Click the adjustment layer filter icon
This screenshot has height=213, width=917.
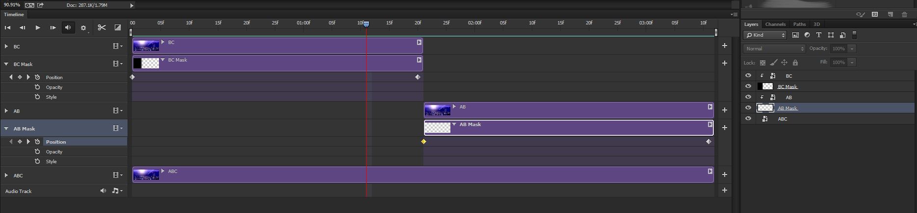807,35
